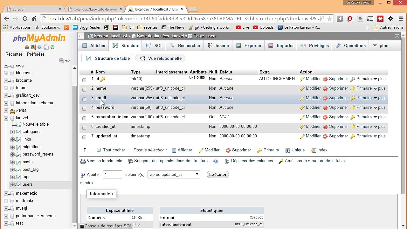Image resolution: width=407 pixels, height=229 pixels.
Task: Reload navigation panel with green refresh icon
Action: click(52, 47)
